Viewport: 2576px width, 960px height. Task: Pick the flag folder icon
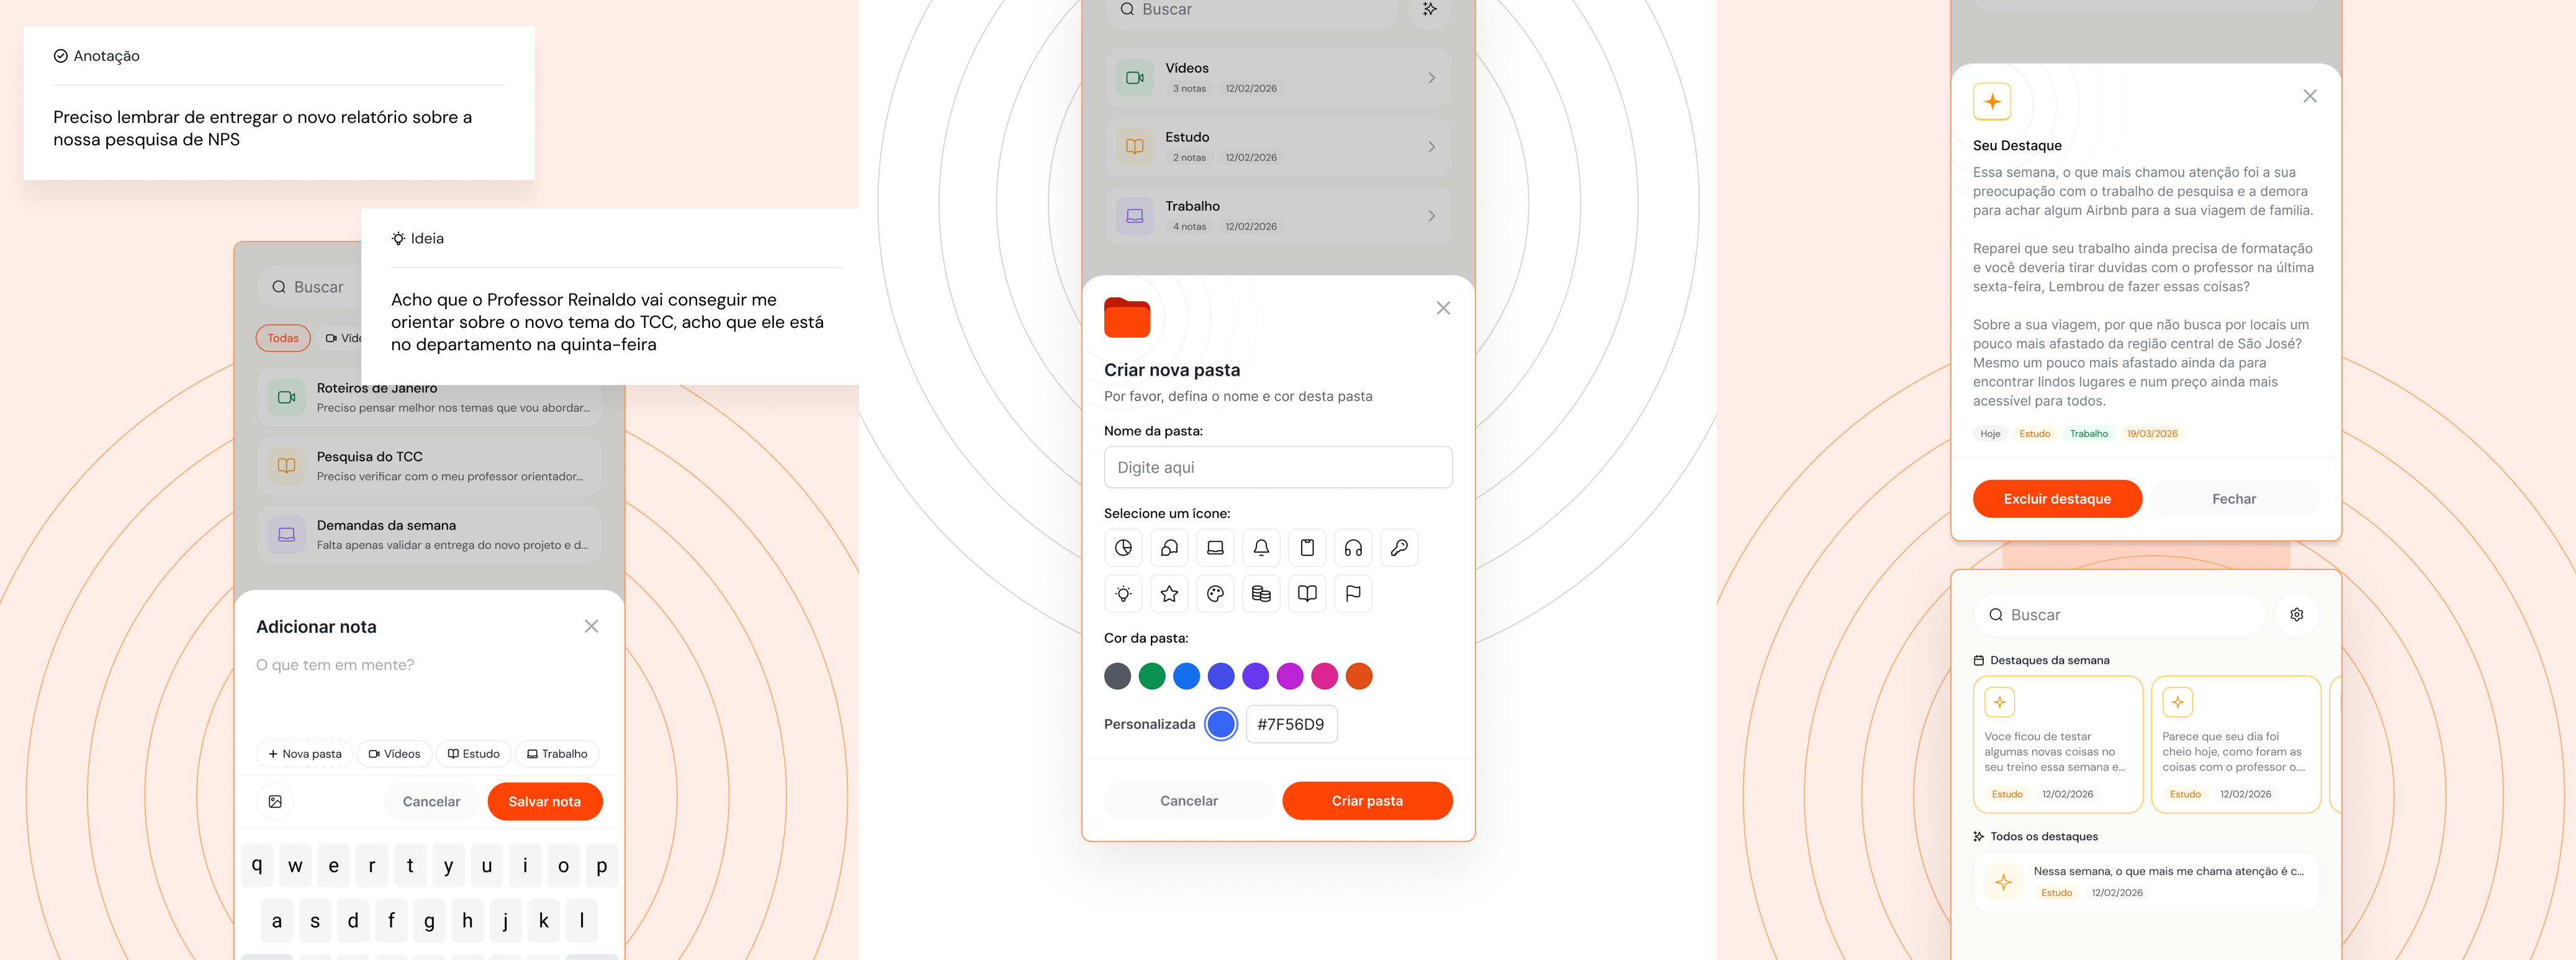click(x=1353, y=594)
